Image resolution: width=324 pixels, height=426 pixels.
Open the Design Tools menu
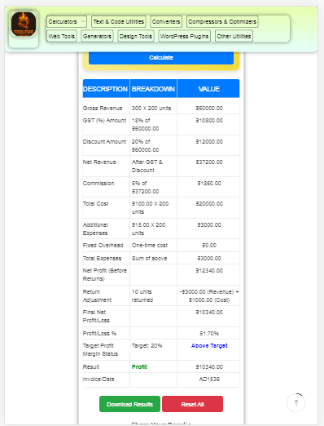(x=136, y=36)
